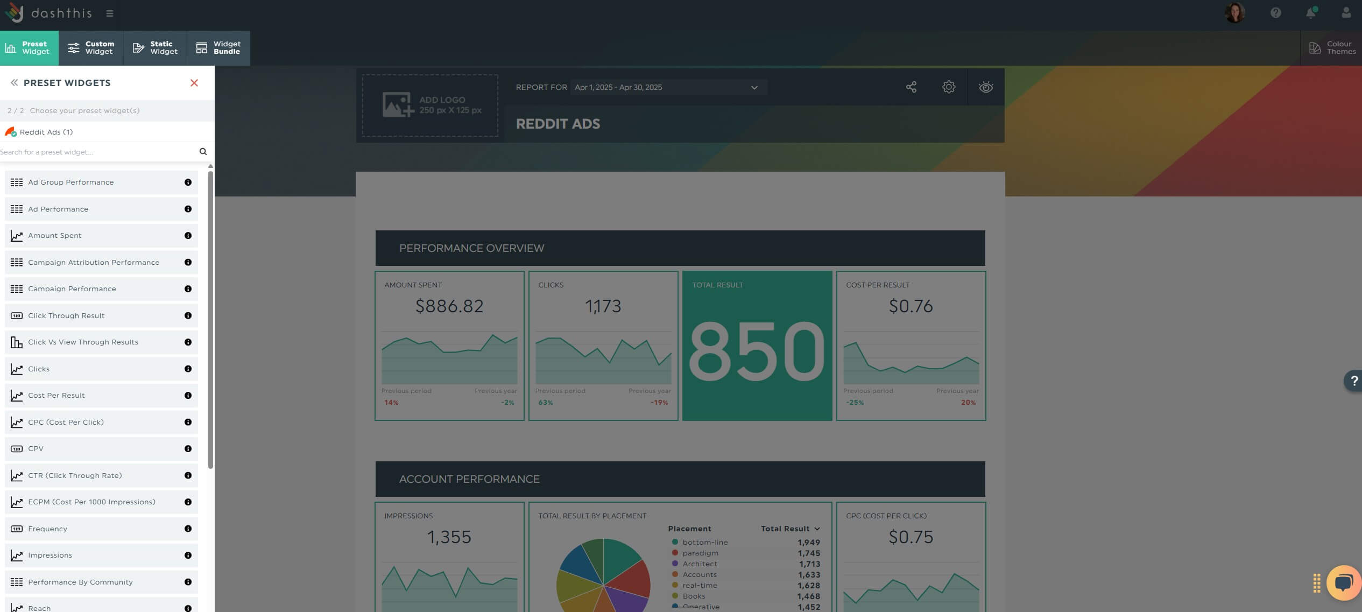This screenshot has height=612, width=1362.
Task: Click the Add Logo placeholder
Action: [430, 105]
